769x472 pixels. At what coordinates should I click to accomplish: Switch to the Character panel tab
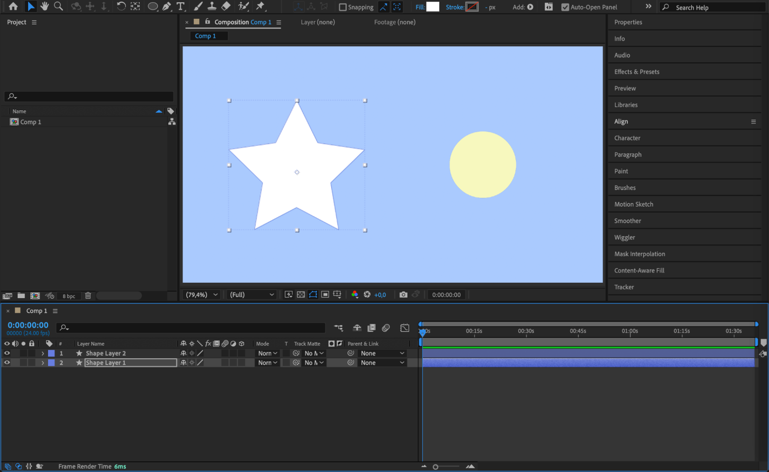point(627,138)
